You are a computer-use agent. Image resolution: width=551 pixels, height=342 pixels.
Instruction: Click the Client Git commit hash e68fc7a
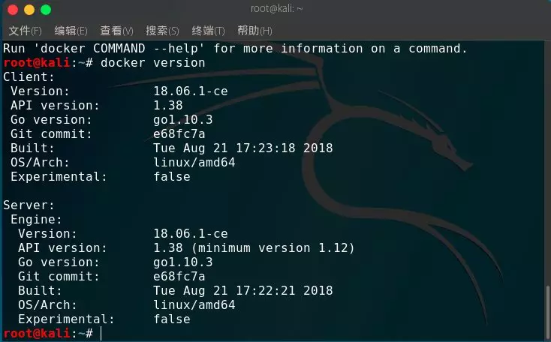click(x=179, y=134)
